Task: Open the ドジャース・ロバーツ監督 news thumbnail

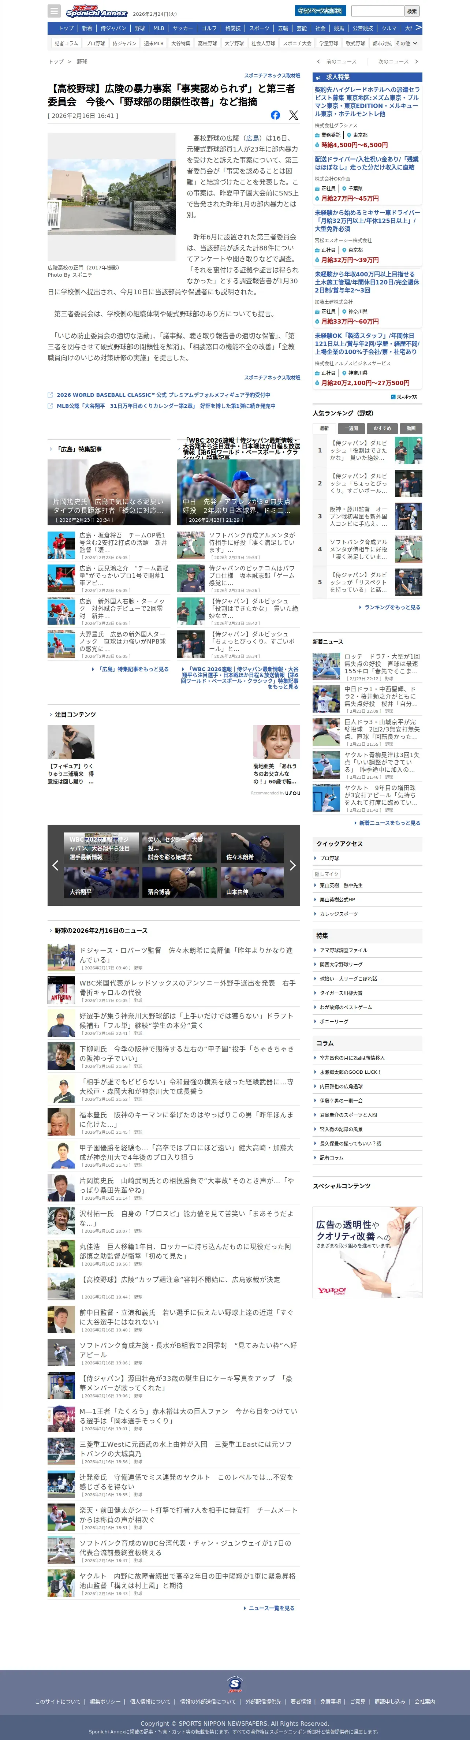Action: (61, 957)
